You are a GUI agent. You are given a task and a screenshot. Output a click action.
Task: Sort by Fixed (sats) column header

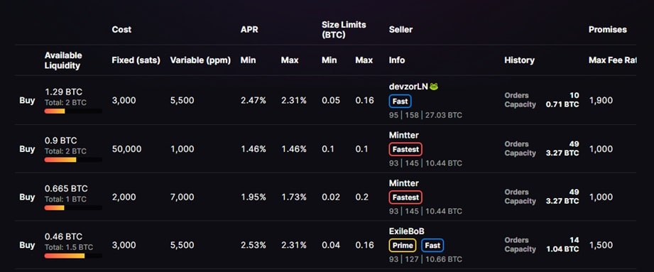(x=136, y=60)
